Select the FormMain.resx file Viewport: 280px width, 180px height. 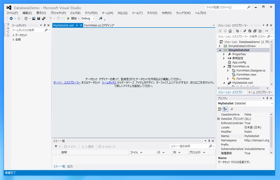pyautogui.click(x=246, y=75)
